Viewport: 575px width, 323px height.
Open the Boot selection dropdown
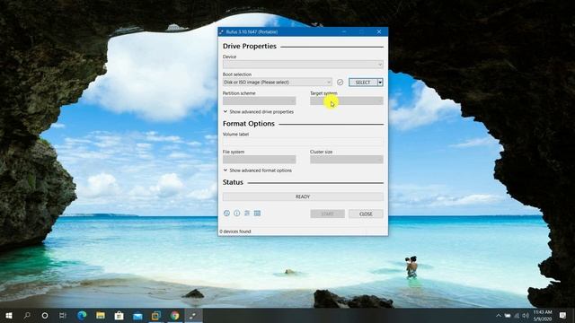[278, 82]
